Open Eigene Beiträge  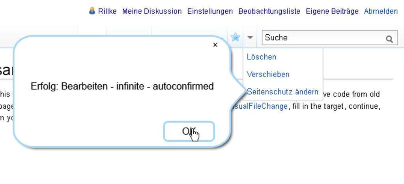pyautogui.click(x=332, y=11)
